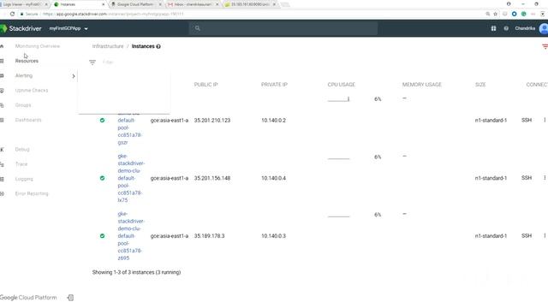548x308 pixels.
Task: Click green status icon for 35.201.210.123 row
Action: pos(102,120)
